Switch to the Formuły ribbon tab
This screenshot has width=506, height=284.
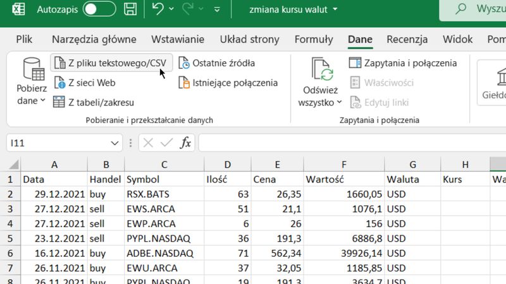click(x=314, y=39)
